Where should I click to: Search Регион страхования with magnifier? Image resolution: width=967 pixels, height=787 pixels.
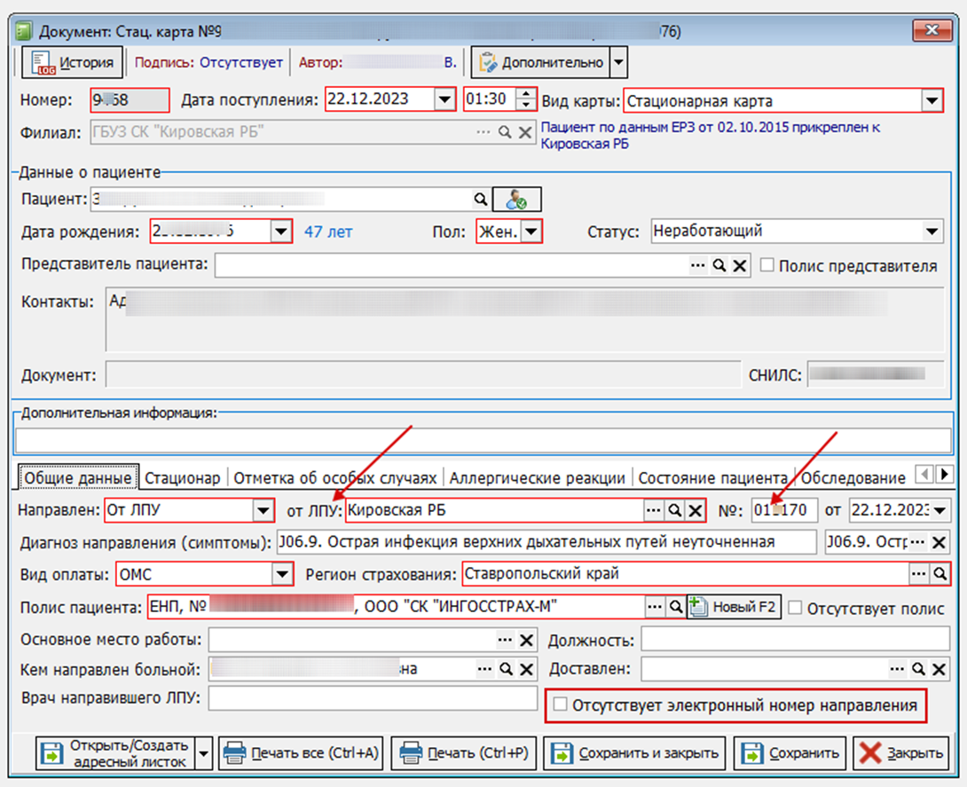click(939, 573)
